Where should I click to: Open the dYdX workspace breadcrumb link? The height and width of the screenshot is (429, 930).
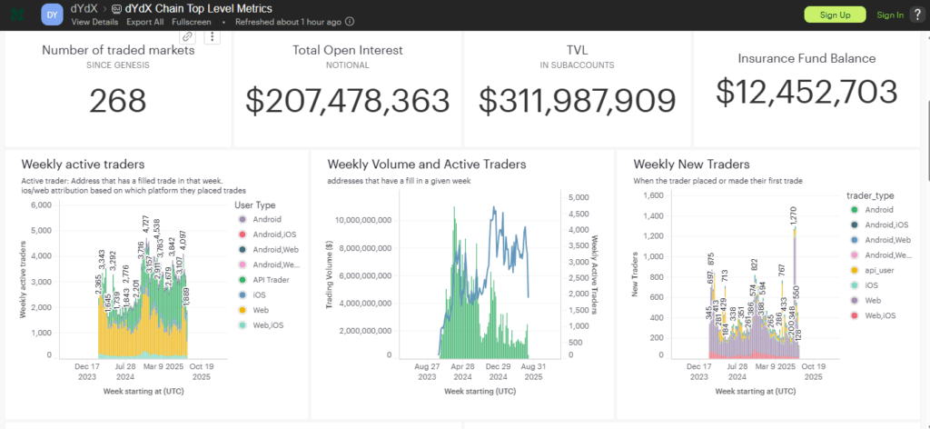click(85, 9)
